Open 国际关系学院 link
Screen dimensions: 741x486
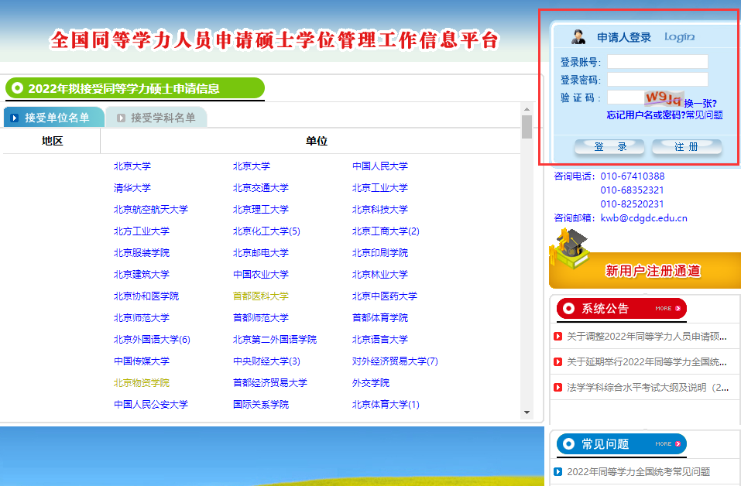coord(261,405)
